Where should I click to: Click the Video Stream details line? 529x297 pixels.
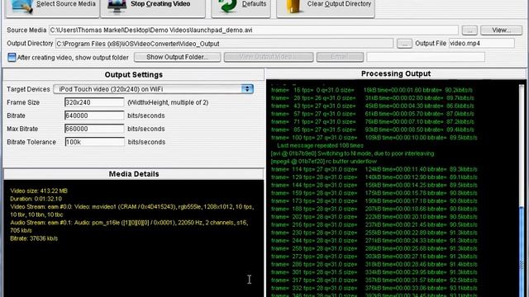tap(131, 211)
